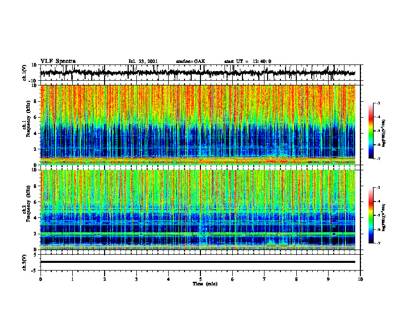The image size is (406, 313).
Task: Click the "VLF Spectra" plot title
Action: (x=58, y=61)
